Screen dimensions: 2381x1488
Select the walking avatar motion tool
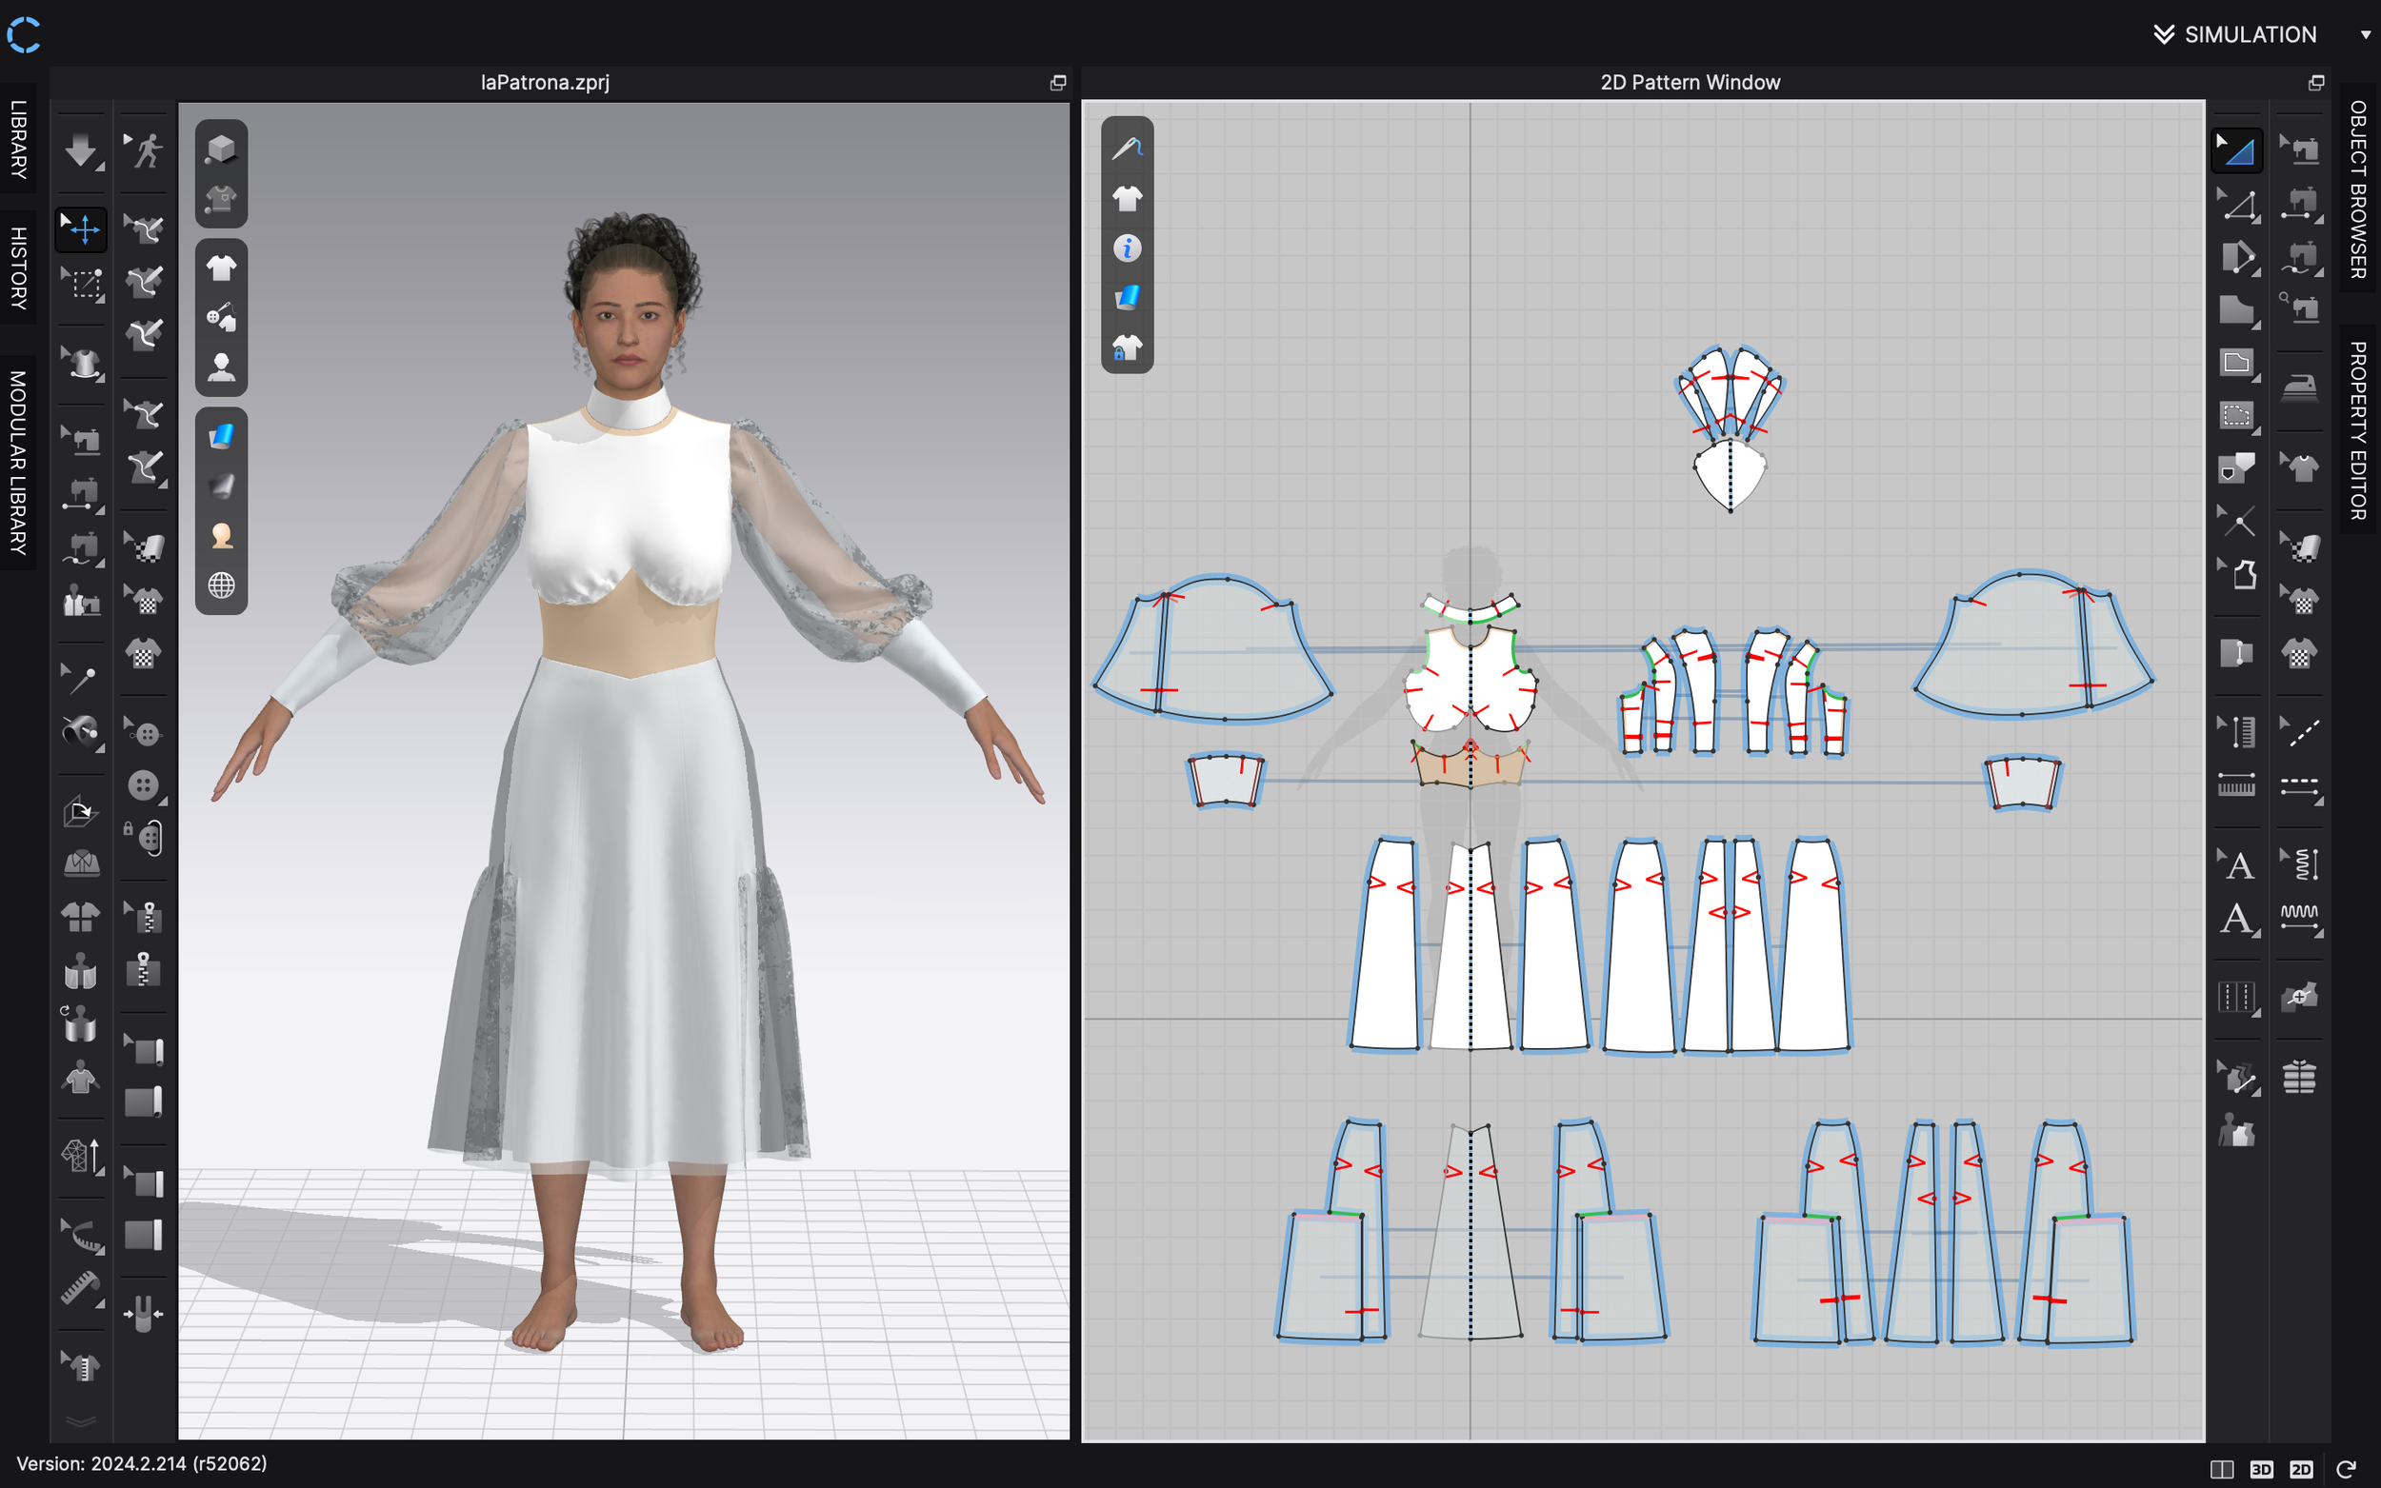(x=145, y=150)
